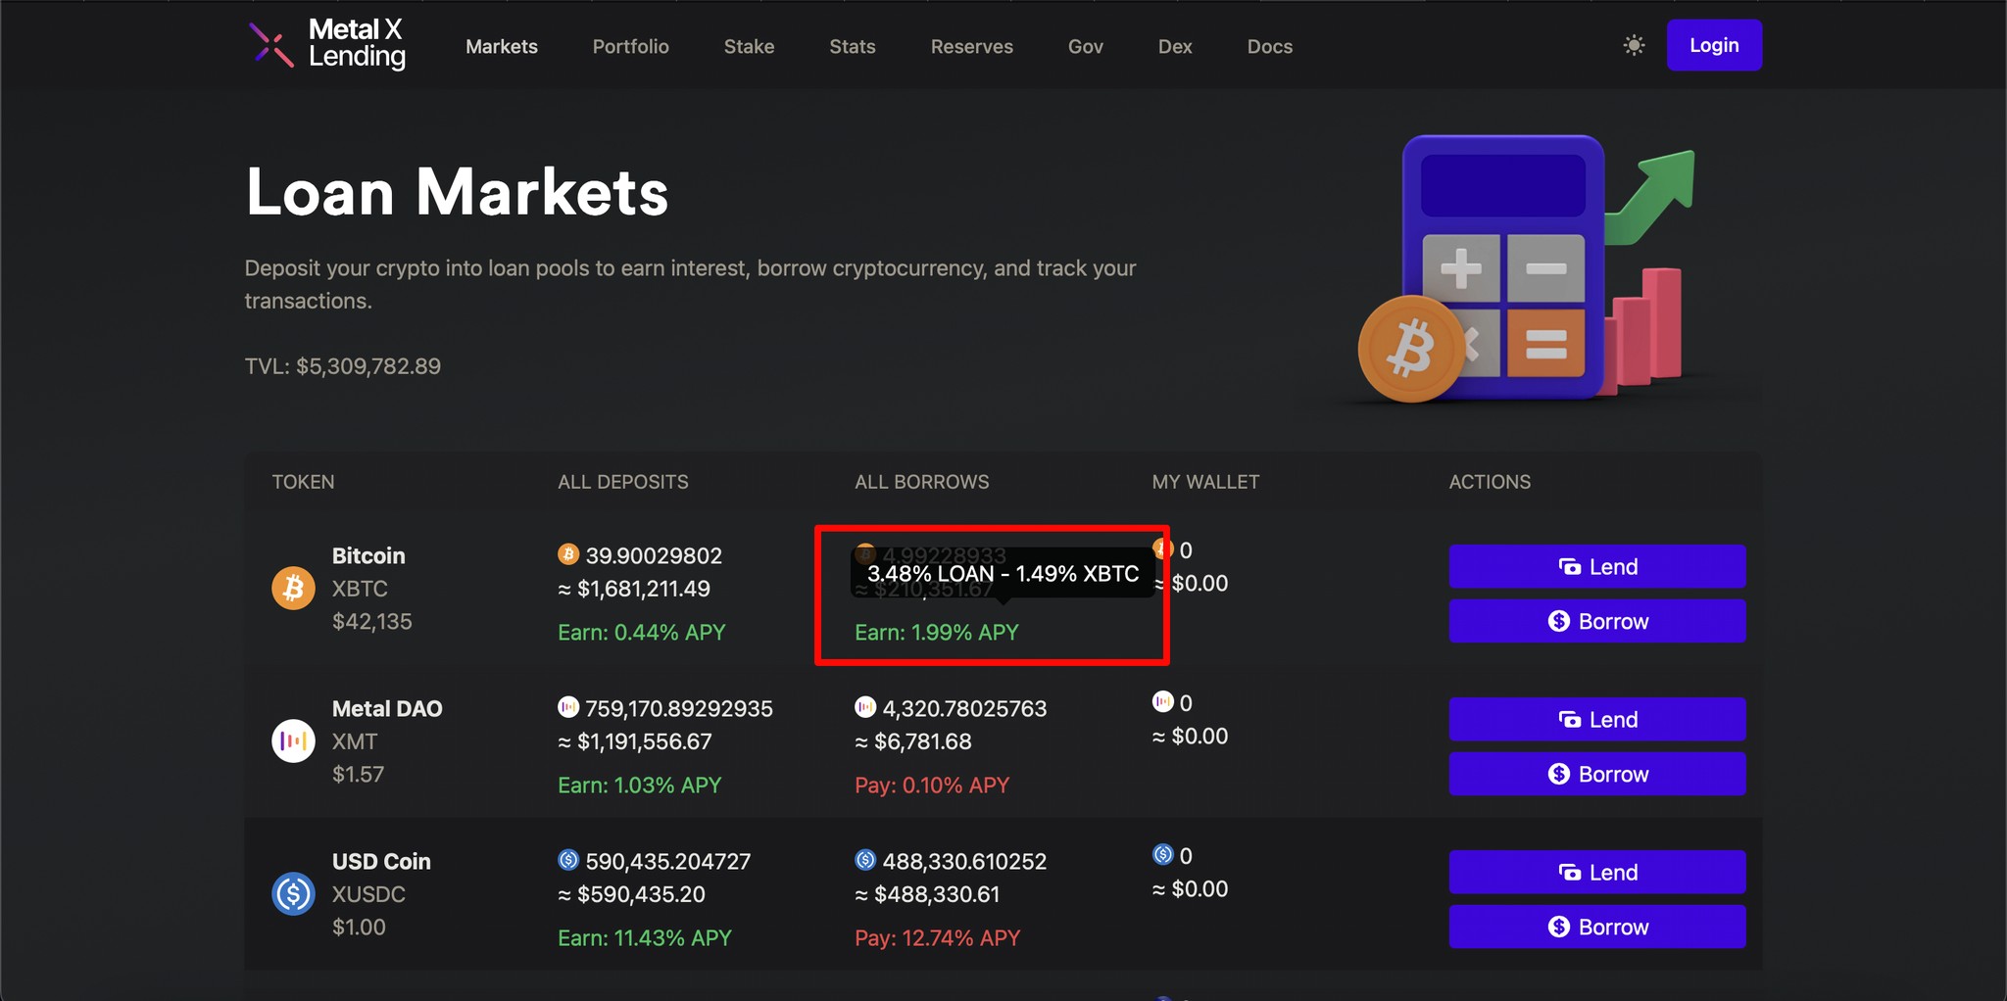Click the Metal DAO XMT token icon
The width and height of the screenshot is (2007, 1001).
point(293,740)
